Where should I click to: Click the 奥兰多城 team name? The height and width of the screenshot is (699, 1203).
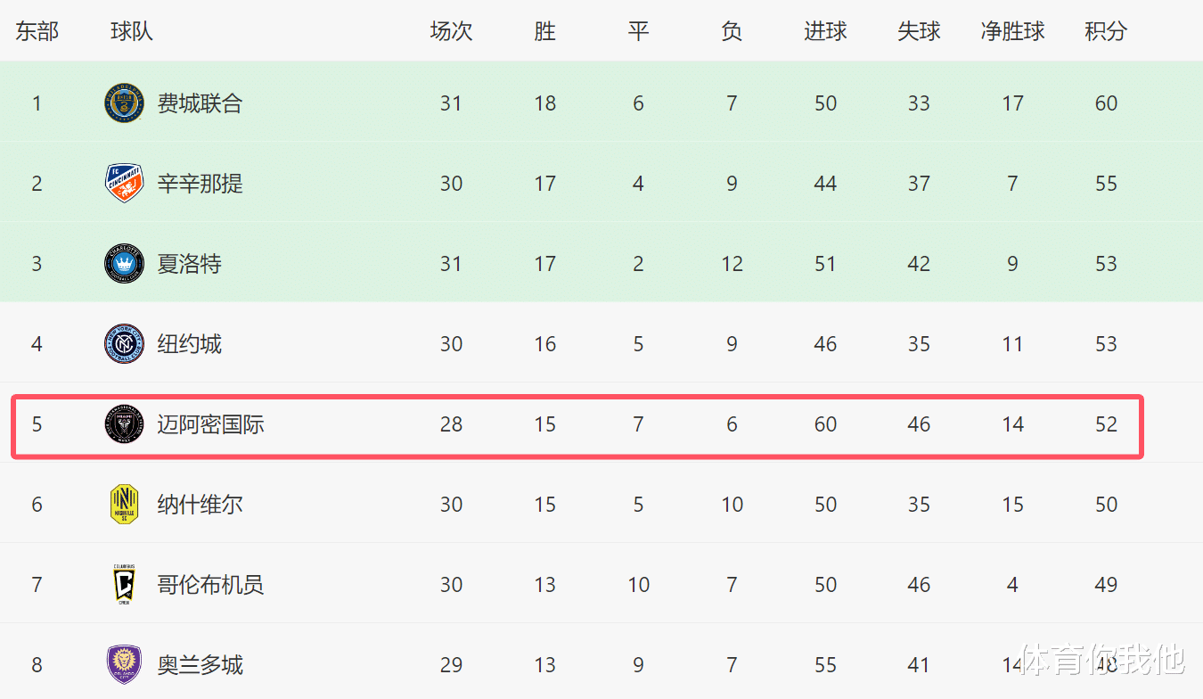pyautogui.click(x=200, y=665)
